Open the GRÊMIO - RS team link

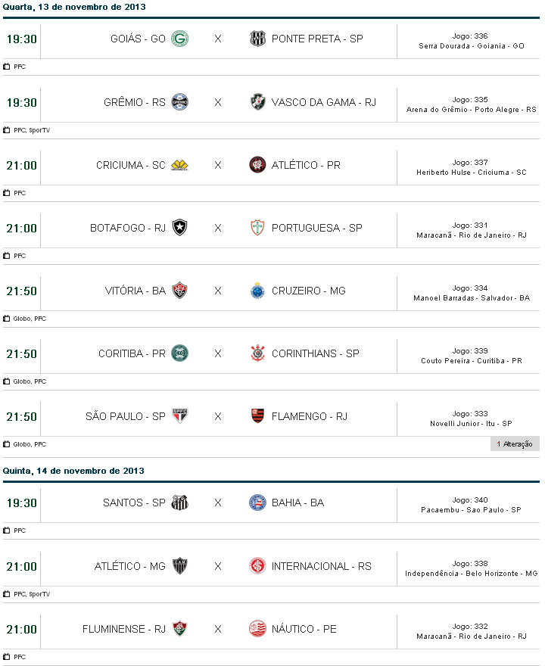(135, 102)
